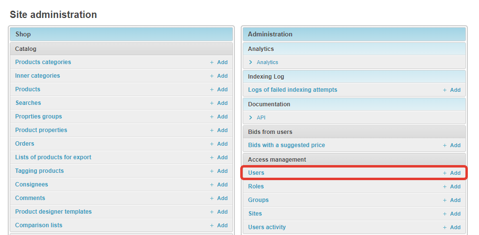Viewport: 479px width, 235px height.
Task: Click the Add plus icon for Tagging products
Action: click(212, 171)
